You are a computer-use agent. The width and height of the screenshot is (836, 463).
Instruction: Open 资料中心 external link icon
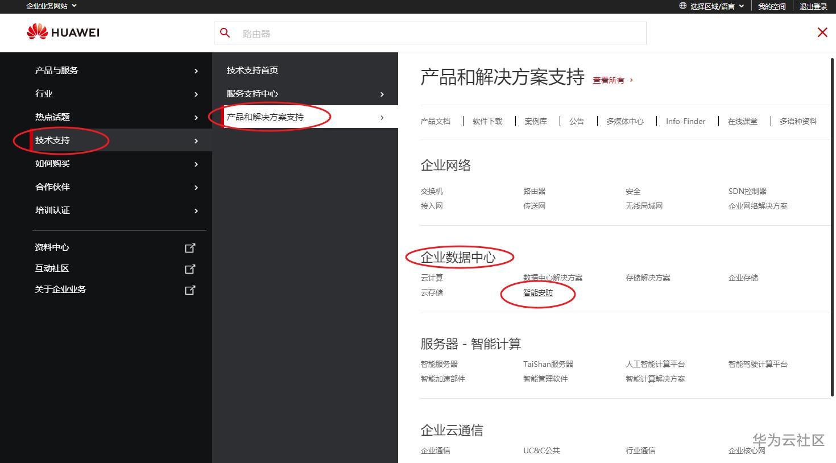(x=191, y=247)
